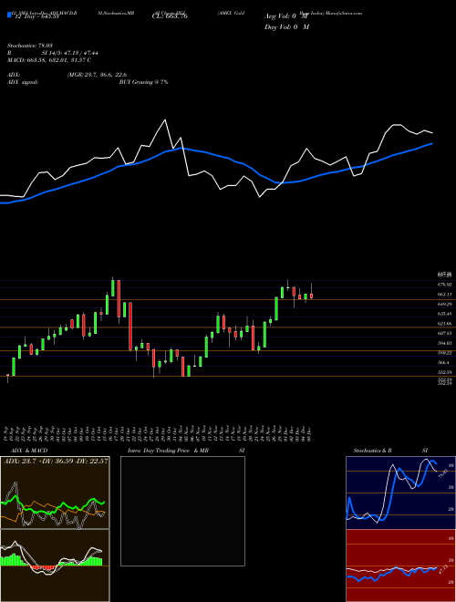This screenshot has width=456, height=602.
Task: Click the red RSI chart panel
Action: [x=400, y=566]
